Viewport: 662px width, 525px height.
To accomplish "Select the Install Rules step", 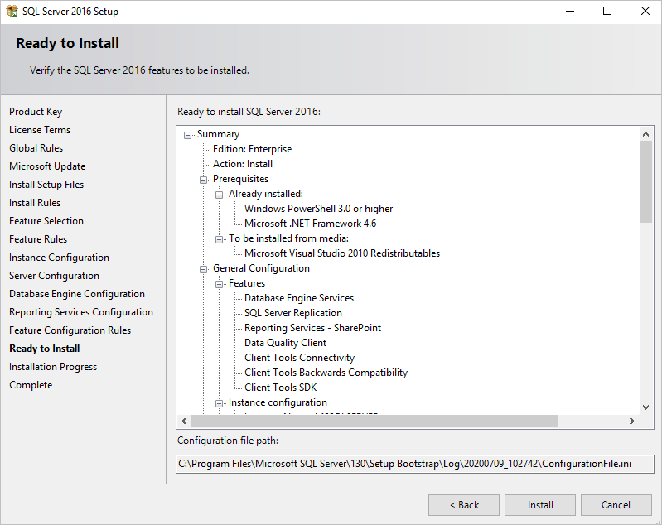I will tap(35, 203).
